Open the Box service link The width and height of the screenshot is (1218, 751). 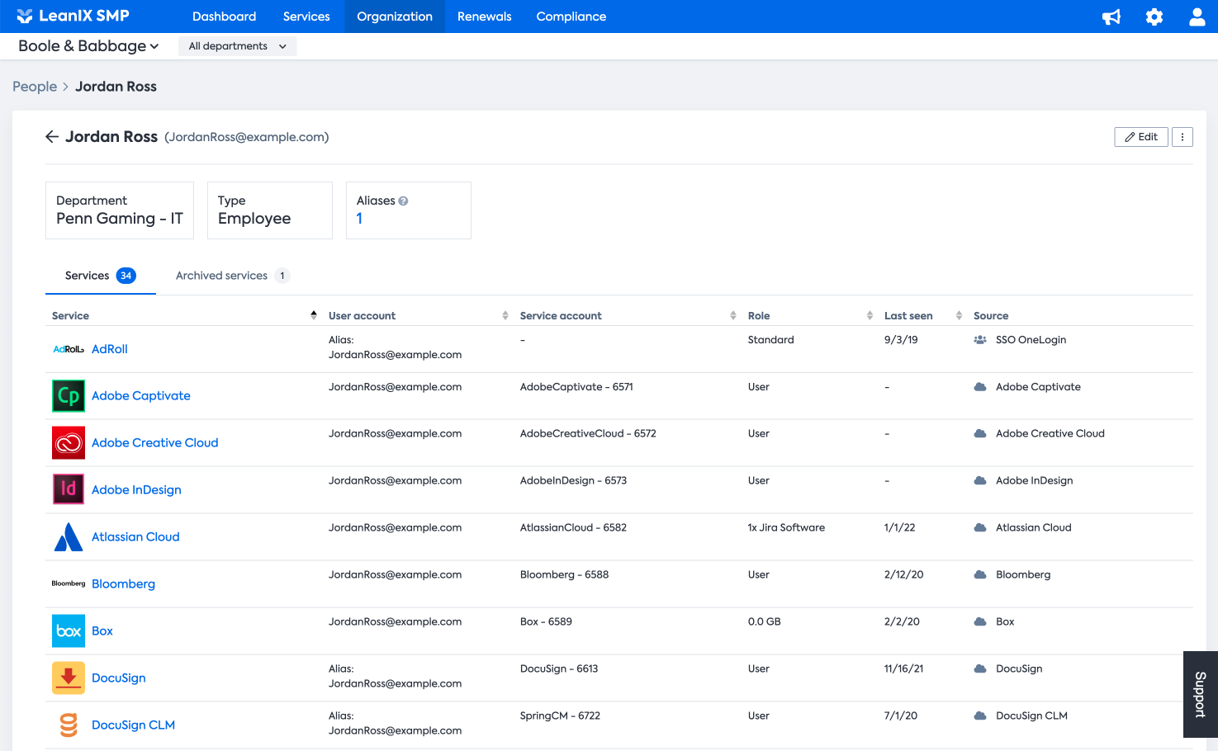tap(102, 631)
